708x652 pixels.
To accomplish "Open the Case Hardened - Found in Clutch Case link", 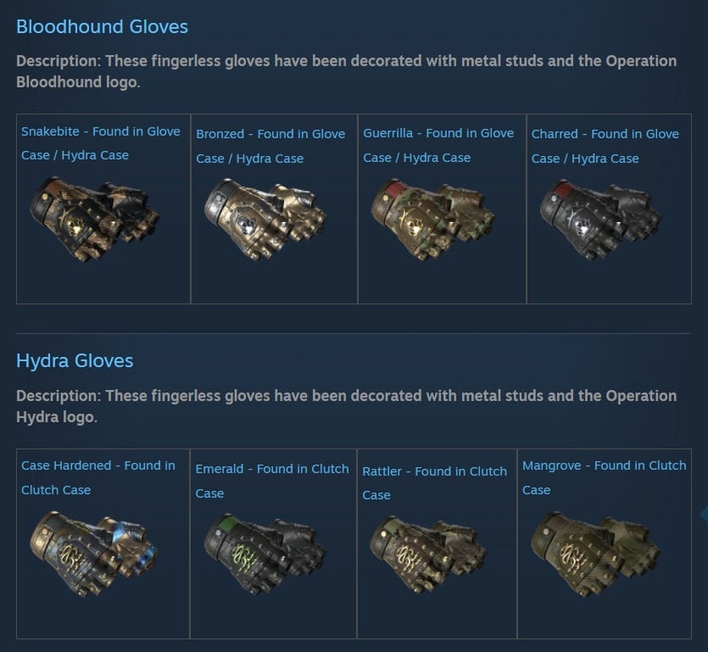I will (x=98, y=477).
